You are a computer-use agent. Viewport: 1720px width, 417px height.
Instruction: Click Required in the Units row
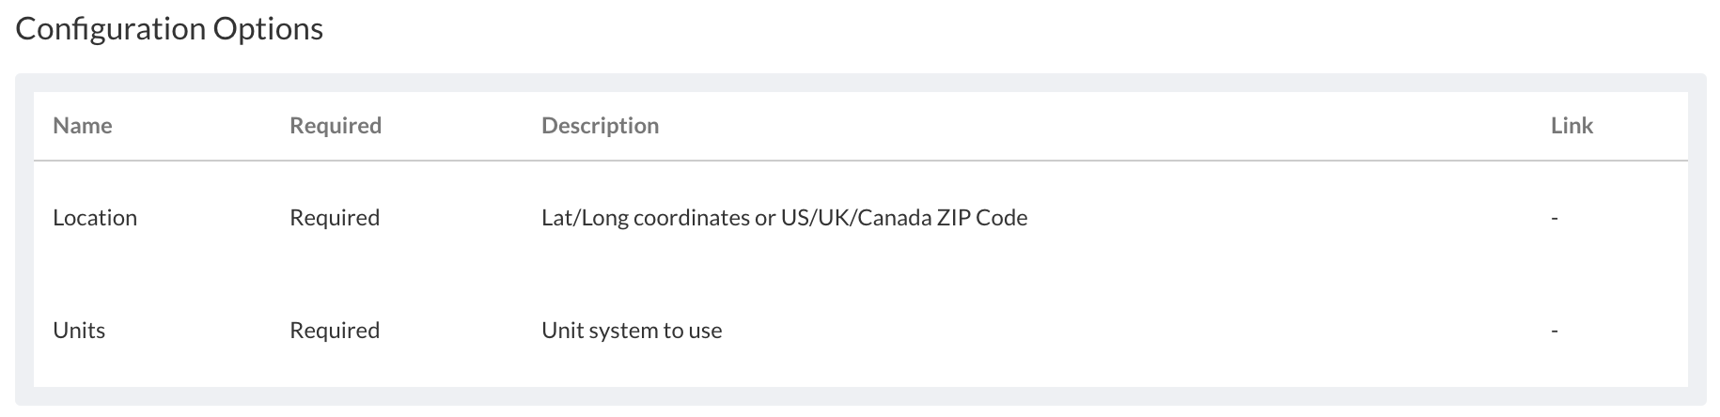coord(335,331)
